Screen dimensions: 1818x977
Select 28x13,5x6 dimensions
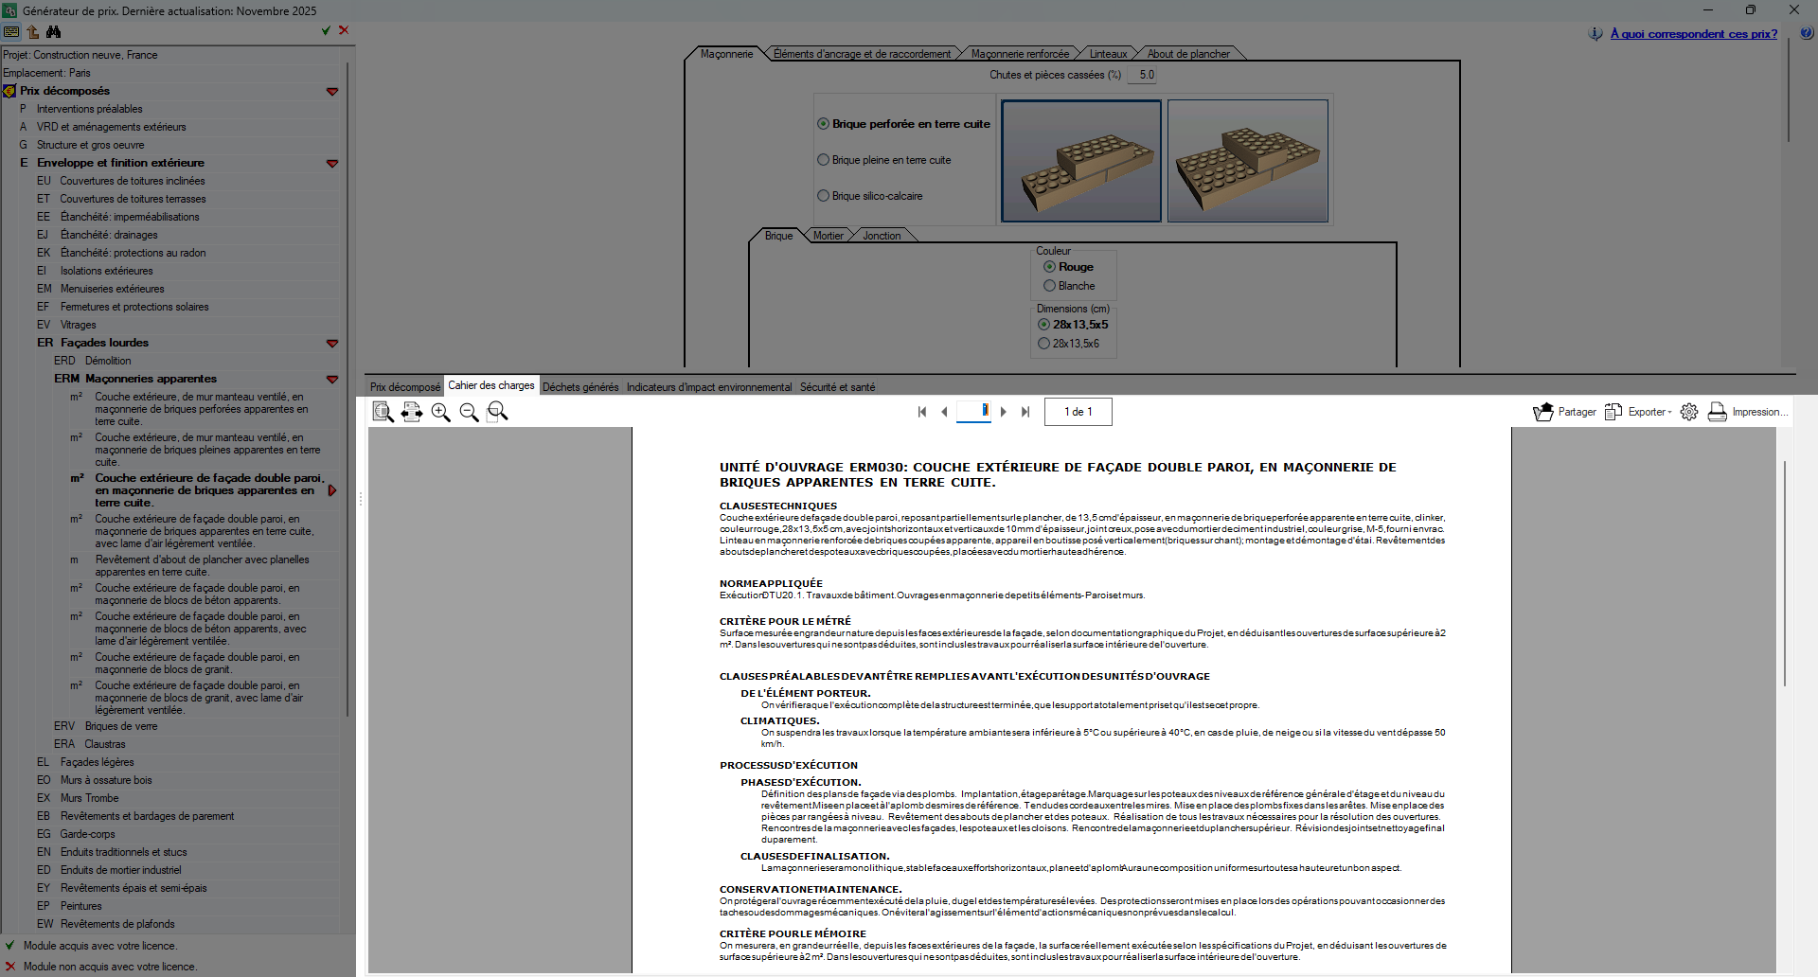[x=1043, y=344]
